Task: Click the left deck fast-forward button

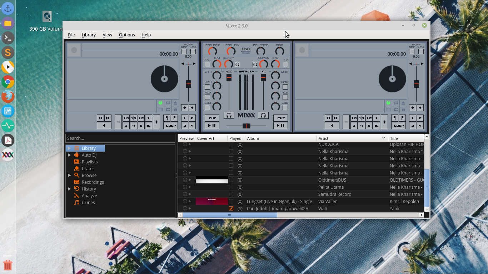Action: click(108, 118)
